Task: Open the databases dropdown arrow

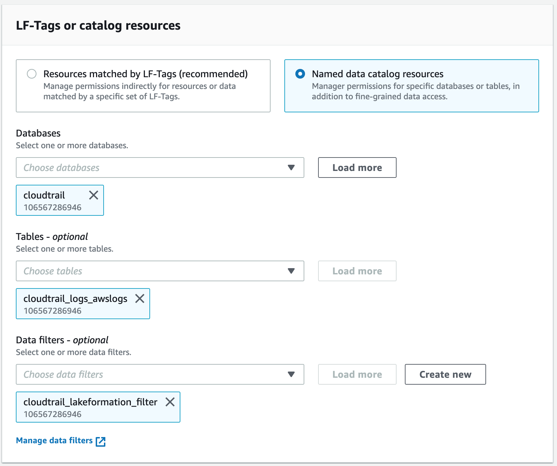Action: [291, 168]
